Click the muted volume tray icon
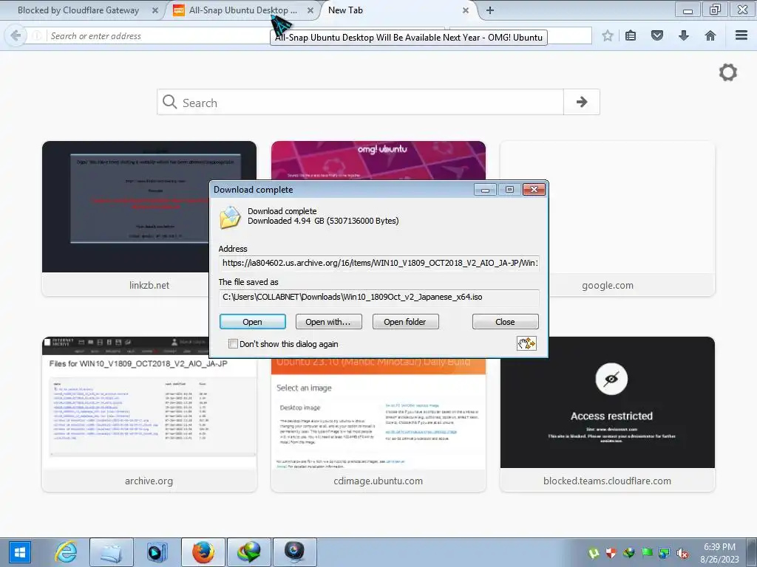 click(682, 553)
